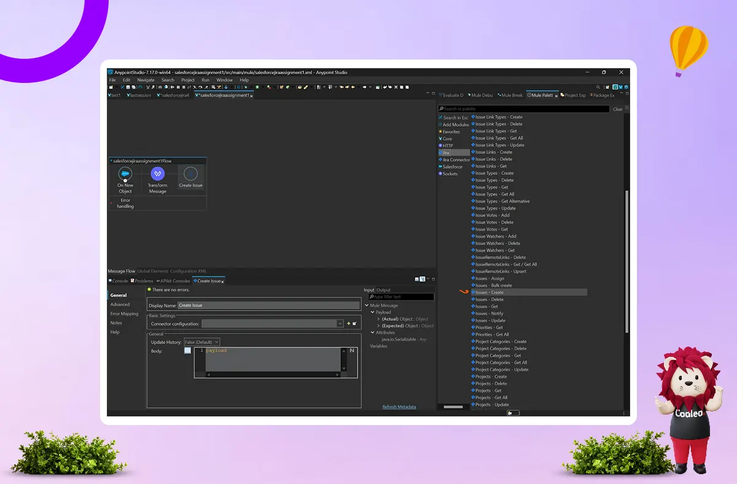Collapse the Mule Message tree node

pos(367,305)
